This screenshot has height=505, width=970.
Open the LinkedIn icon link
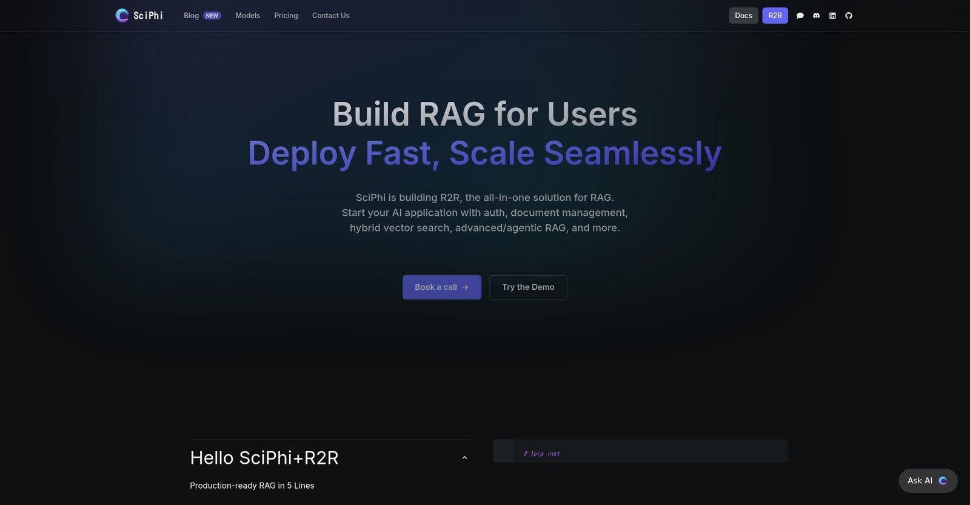pos(832,16)
